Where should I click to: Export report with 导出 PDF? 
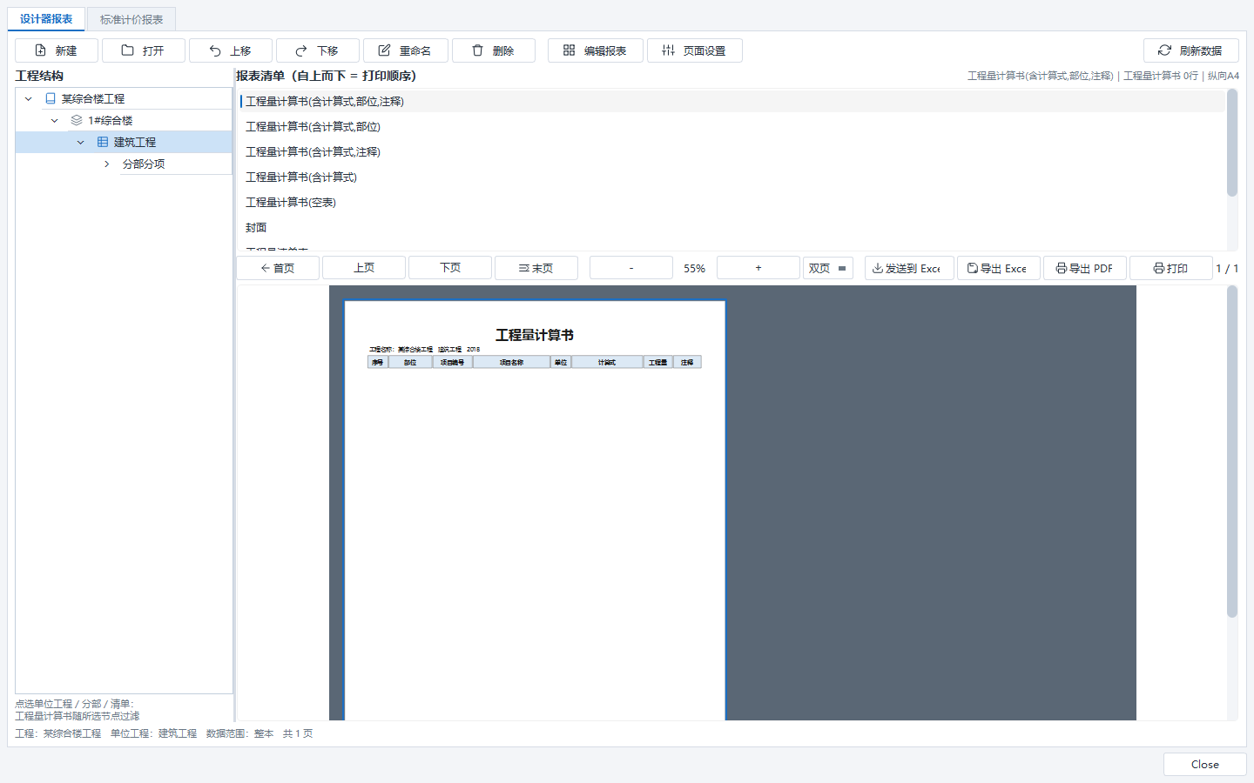pos(1085,268)
